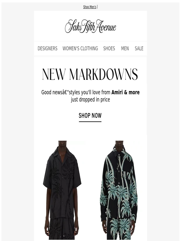Click the chest pocket on the palm-print shirt

(127, 174)
